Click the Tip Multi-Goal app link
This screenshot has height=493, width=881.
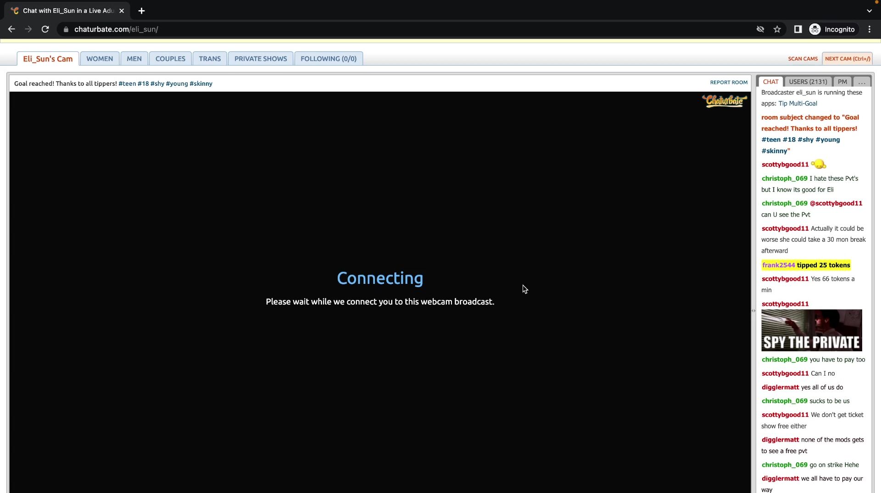click(x=797, y=104)
